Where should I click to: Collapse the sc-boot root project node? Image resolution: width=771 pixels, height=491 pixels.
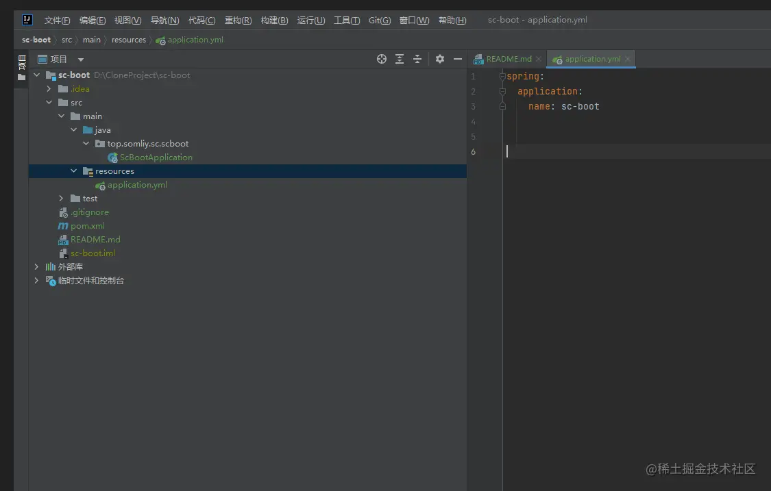coord(36,75)
